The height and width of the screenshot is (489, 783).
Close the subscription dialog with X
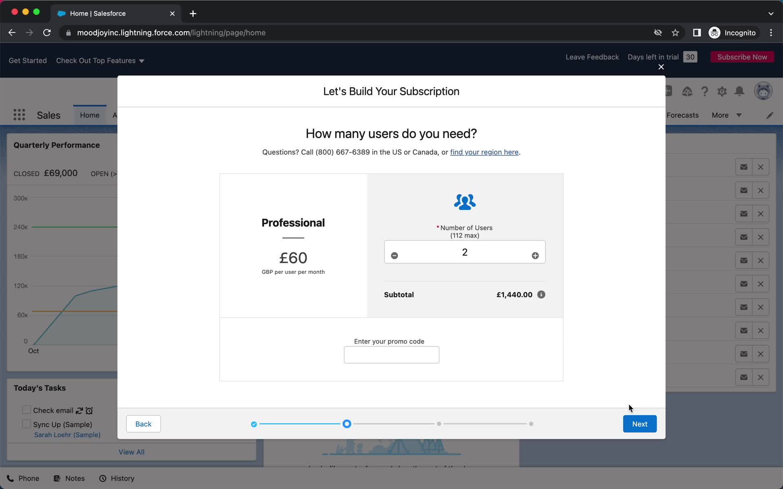[x=661, y=67]
